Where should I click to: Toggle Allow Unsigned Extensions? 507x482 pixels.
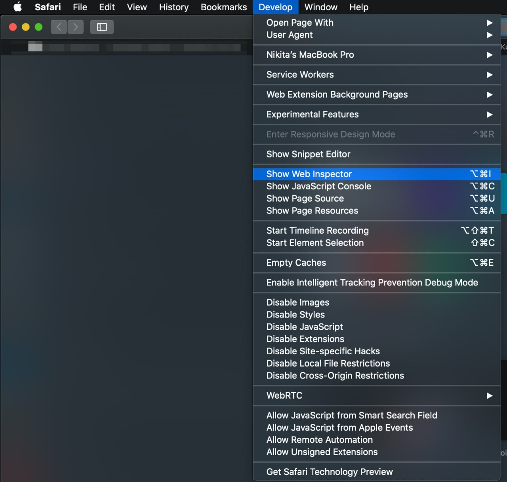377,452
